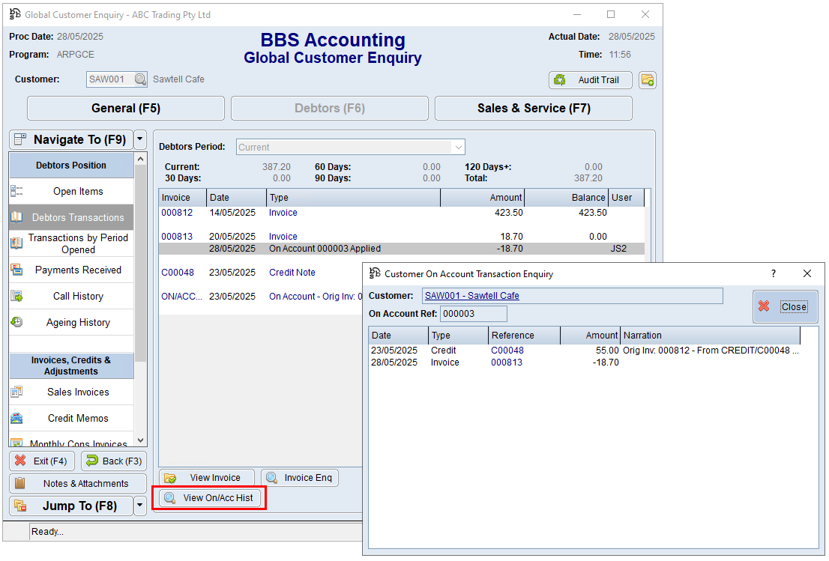Click the View On/Acc Hist button

[x=210, y=498]
